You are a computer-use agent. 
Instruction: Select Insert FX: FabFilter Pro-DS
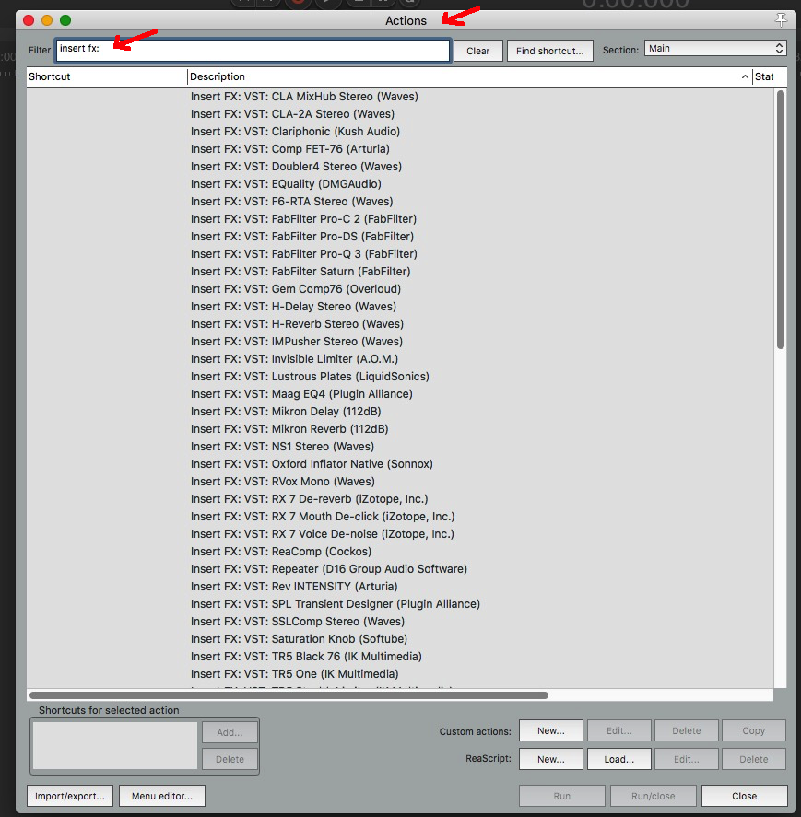point(302,237)
